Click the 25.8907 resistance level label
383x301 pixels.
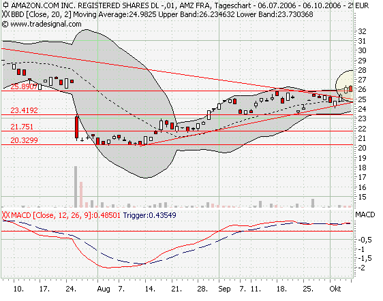[24, 86]
